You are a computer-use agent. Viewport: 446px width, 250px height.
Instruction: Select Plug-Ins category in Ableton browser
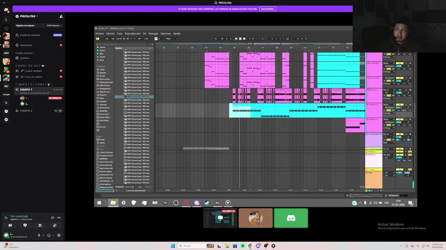[103, 95]
